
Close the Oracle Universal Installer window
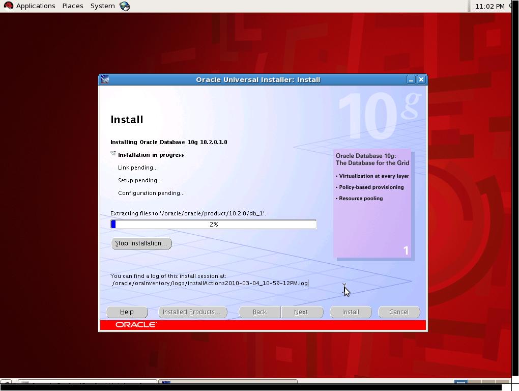coord(421,79)
